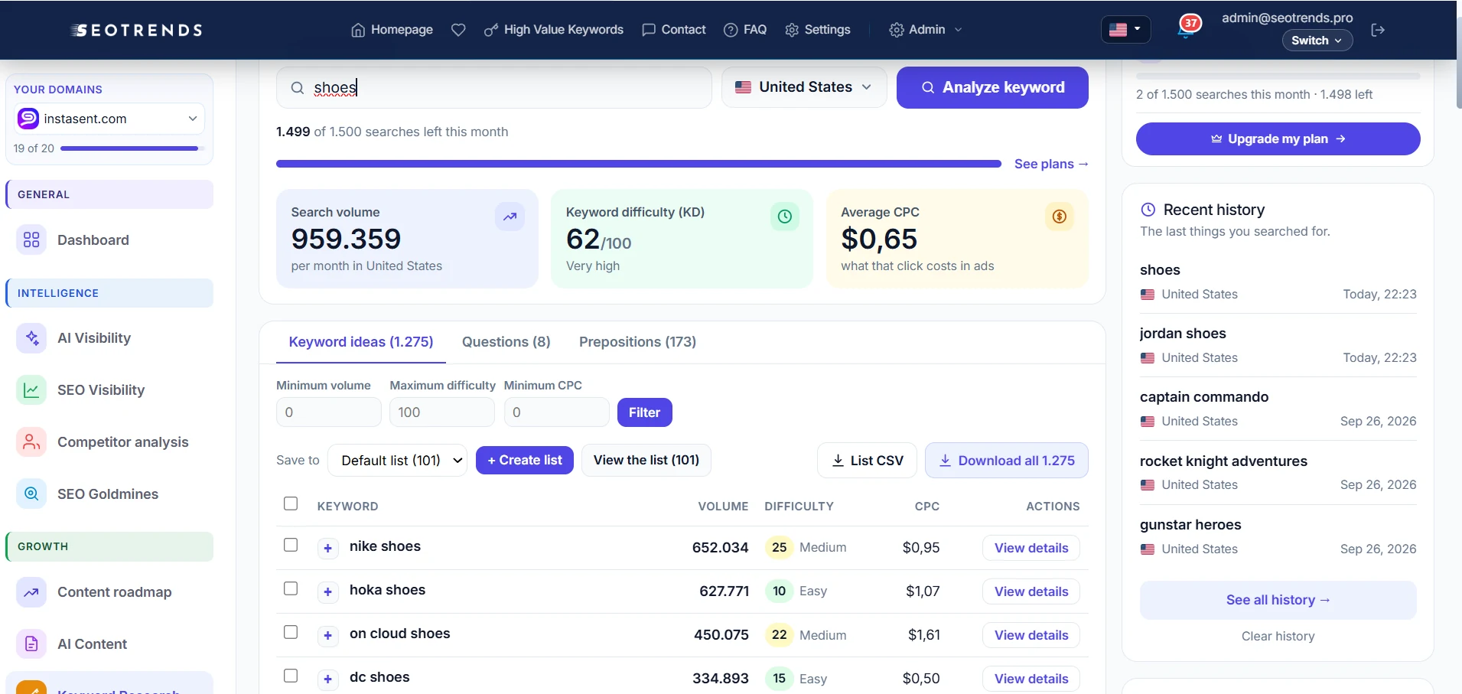The height and width of the screenshot is (694, 1462).
Task: Expand the instasent.com domain selector
Action: [109, 119]
